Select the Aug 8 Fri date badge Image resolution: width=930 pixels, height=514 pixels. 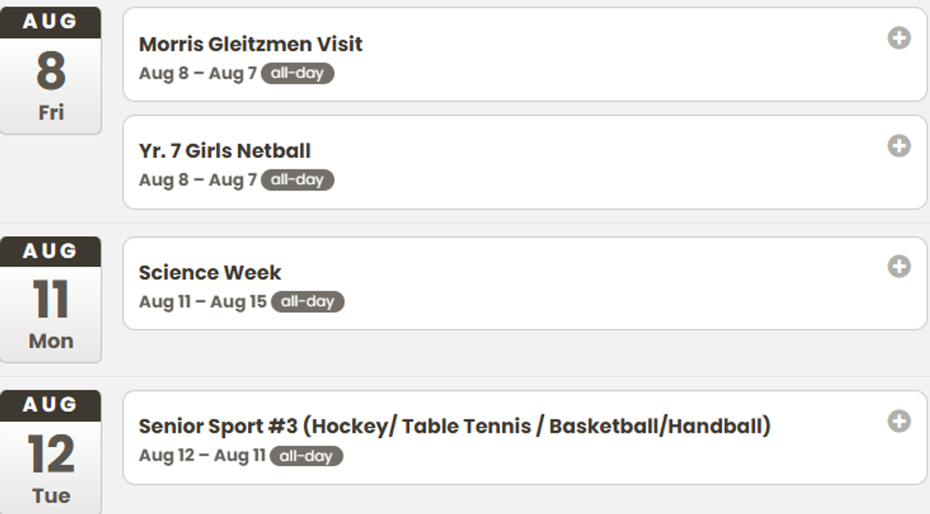point(50,70)
